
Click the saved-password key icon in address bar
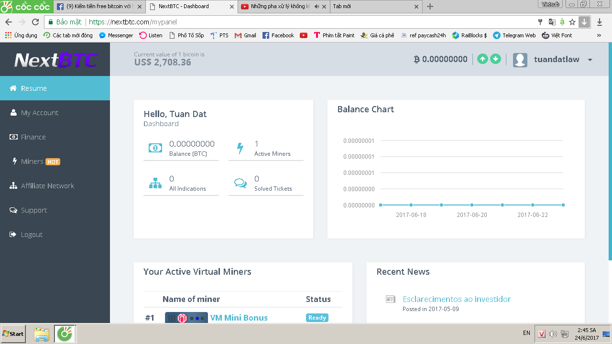[x=541, y=22]
